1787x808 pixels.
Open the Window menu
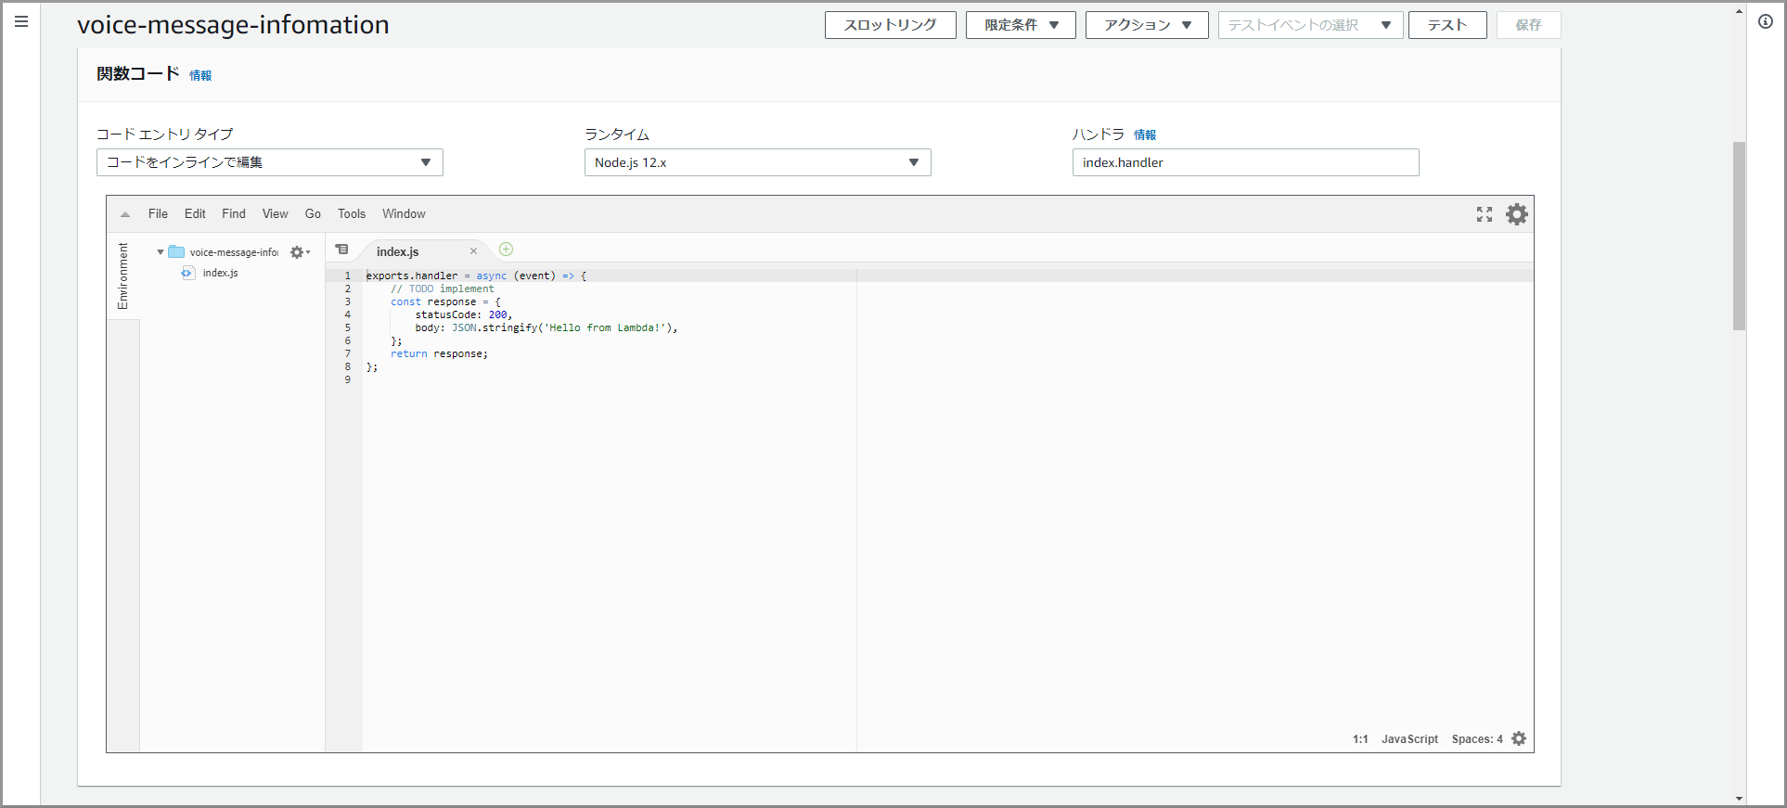tap(405, 214)
